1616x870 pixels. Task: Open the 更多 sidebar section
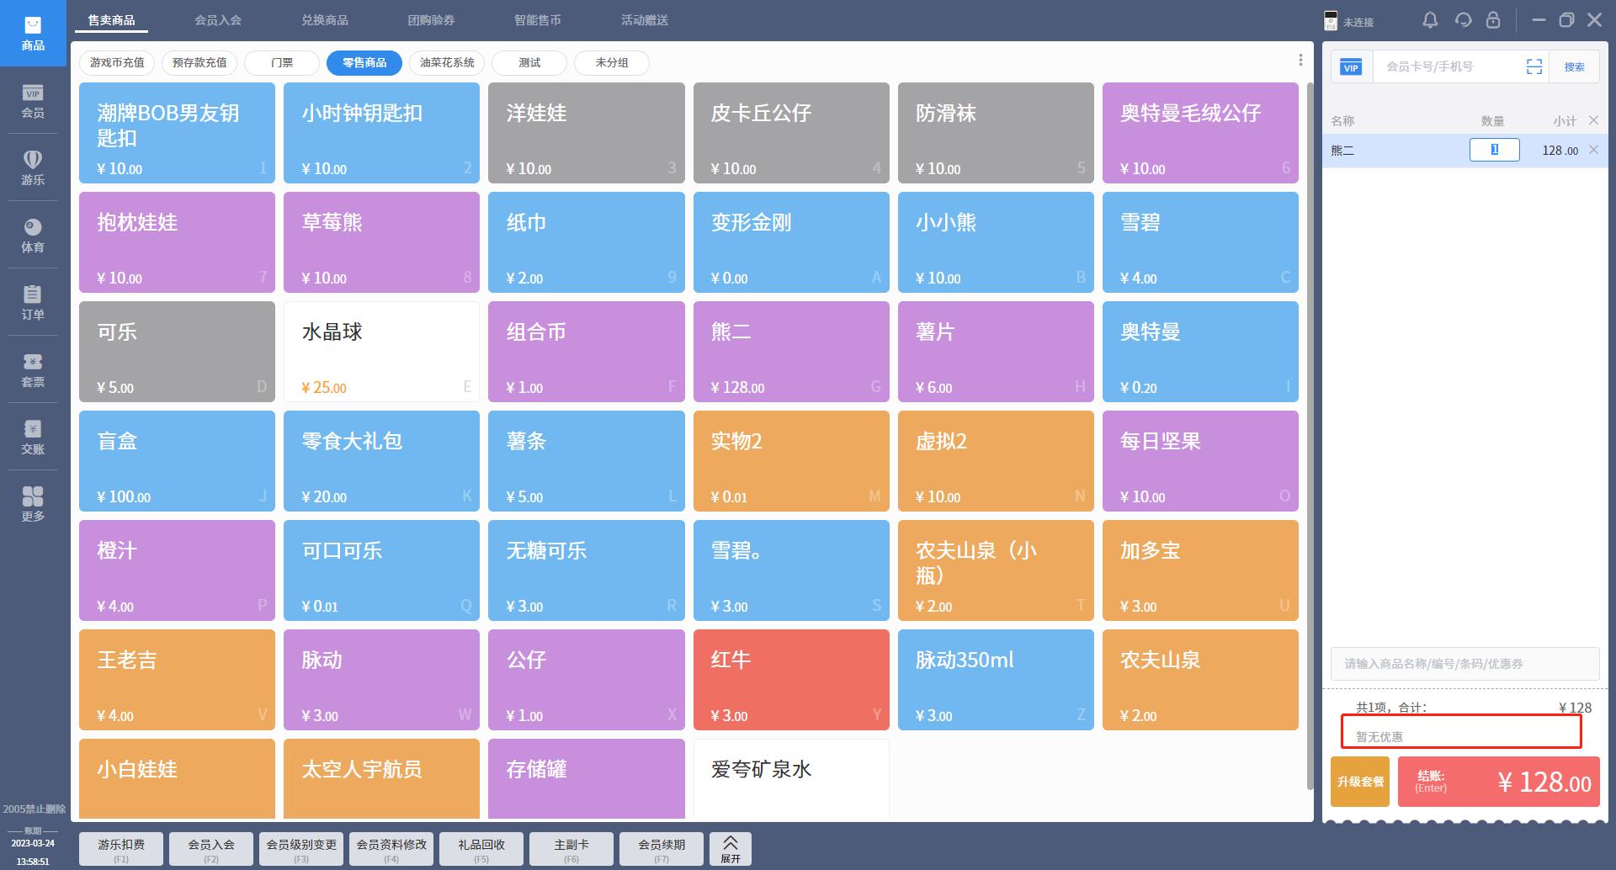tap(33, 505)
